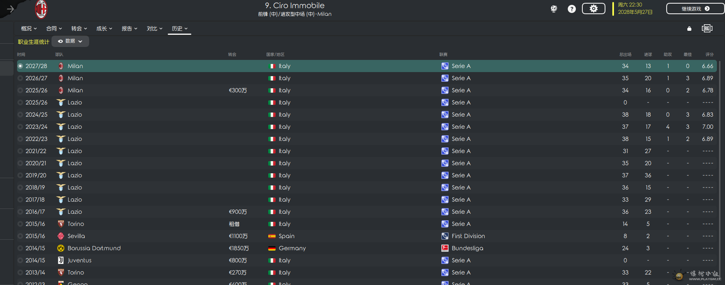Click the Borussia Dortmund club badge
The height and width of the screenshot is (285, 725).
[61, 248]
